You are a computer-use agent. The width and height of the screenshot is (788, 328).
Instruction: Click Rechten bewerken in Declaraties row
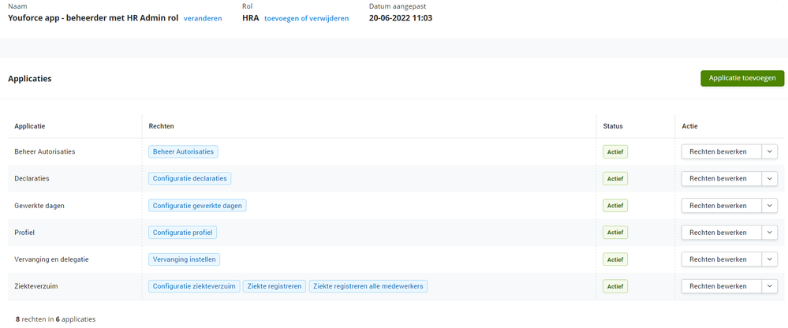(722, 178)
